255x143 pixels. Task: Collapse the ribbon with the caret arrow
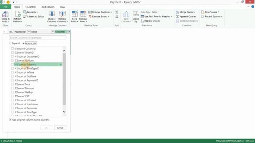tap(248, 7)
